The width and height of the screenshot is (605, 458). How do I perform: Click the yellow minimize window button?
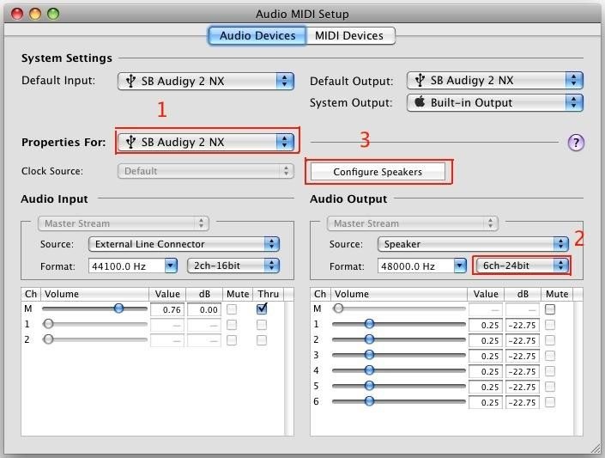click(35, 14)
